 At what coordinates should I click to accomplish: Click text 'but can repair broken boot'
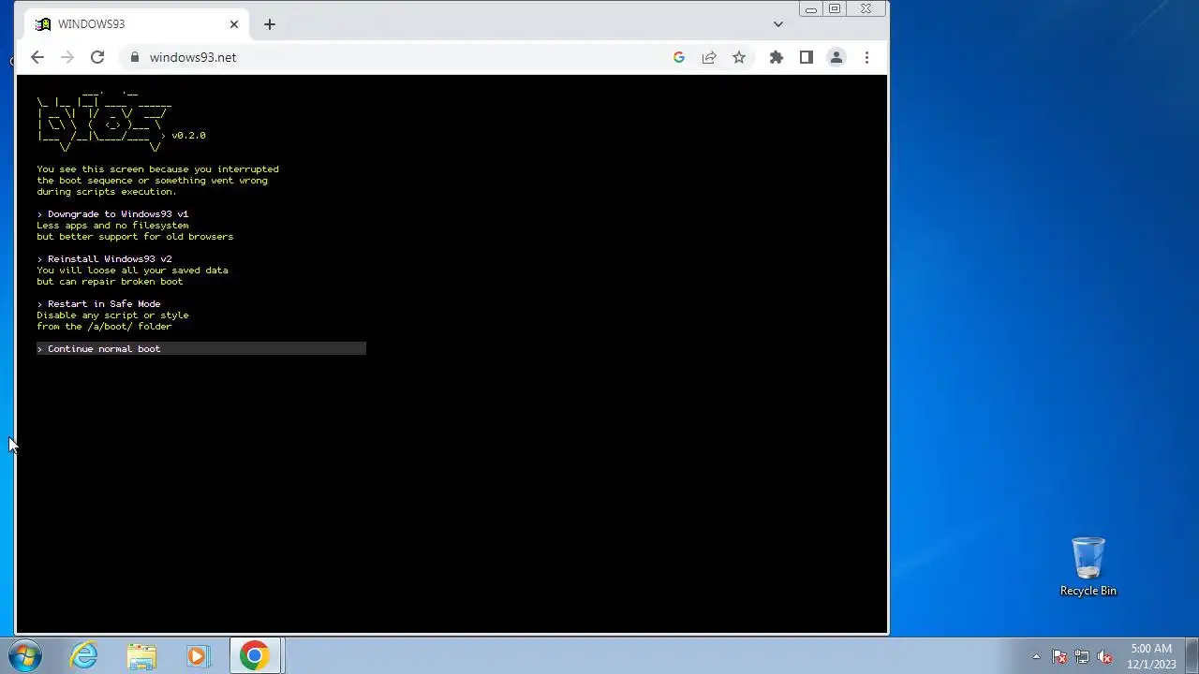click(110, 282)
